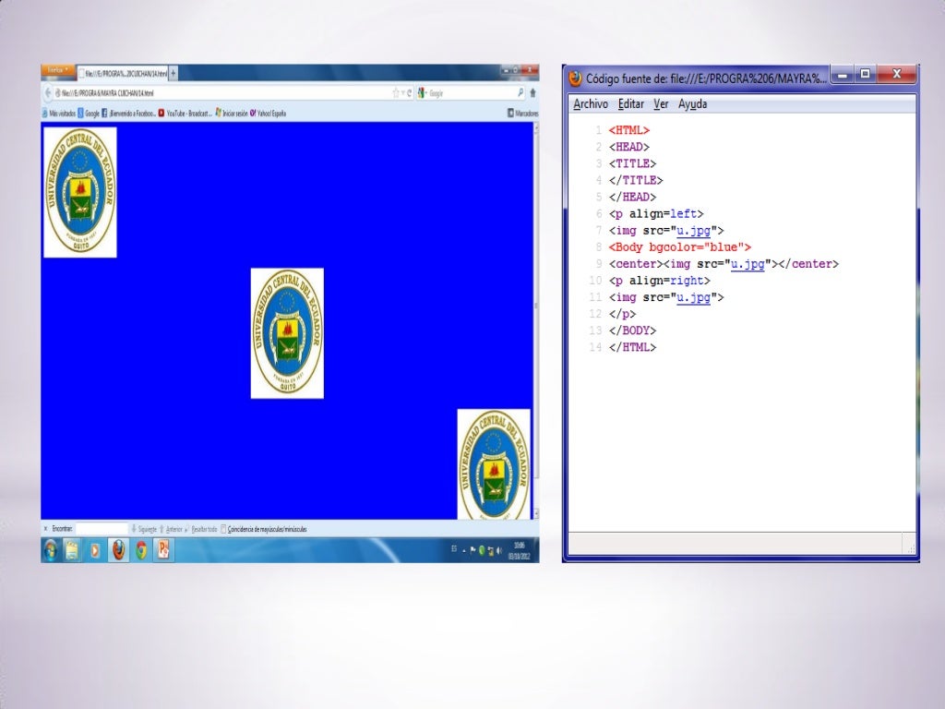Click <Body bgcolor="blue"> source line
The image size is (945, 709).
(680, 247)
